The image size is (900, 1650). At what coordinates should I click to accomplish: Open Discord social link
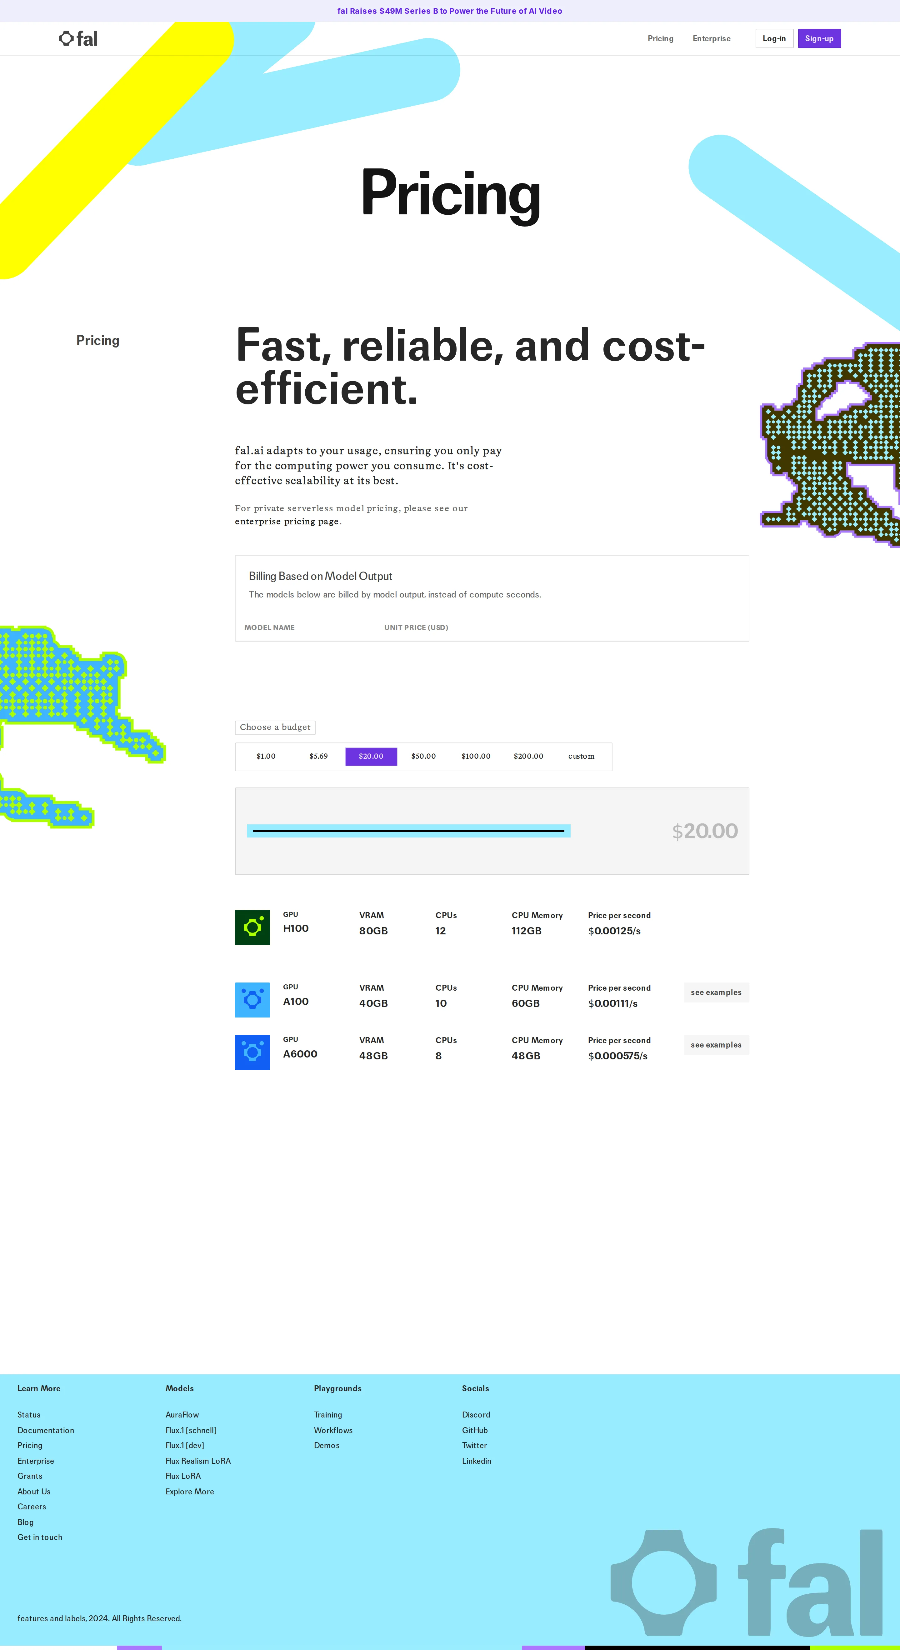(476, 1415)
